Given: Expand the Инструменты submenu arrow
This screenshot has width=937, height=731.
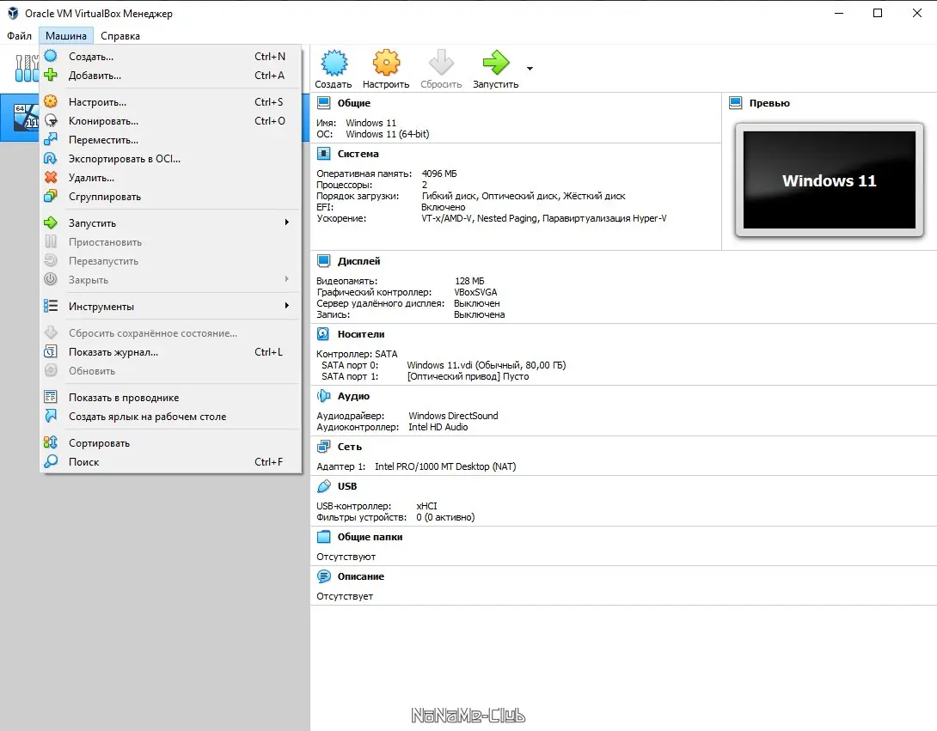Looking at the screenshot, I should (287, 306).
